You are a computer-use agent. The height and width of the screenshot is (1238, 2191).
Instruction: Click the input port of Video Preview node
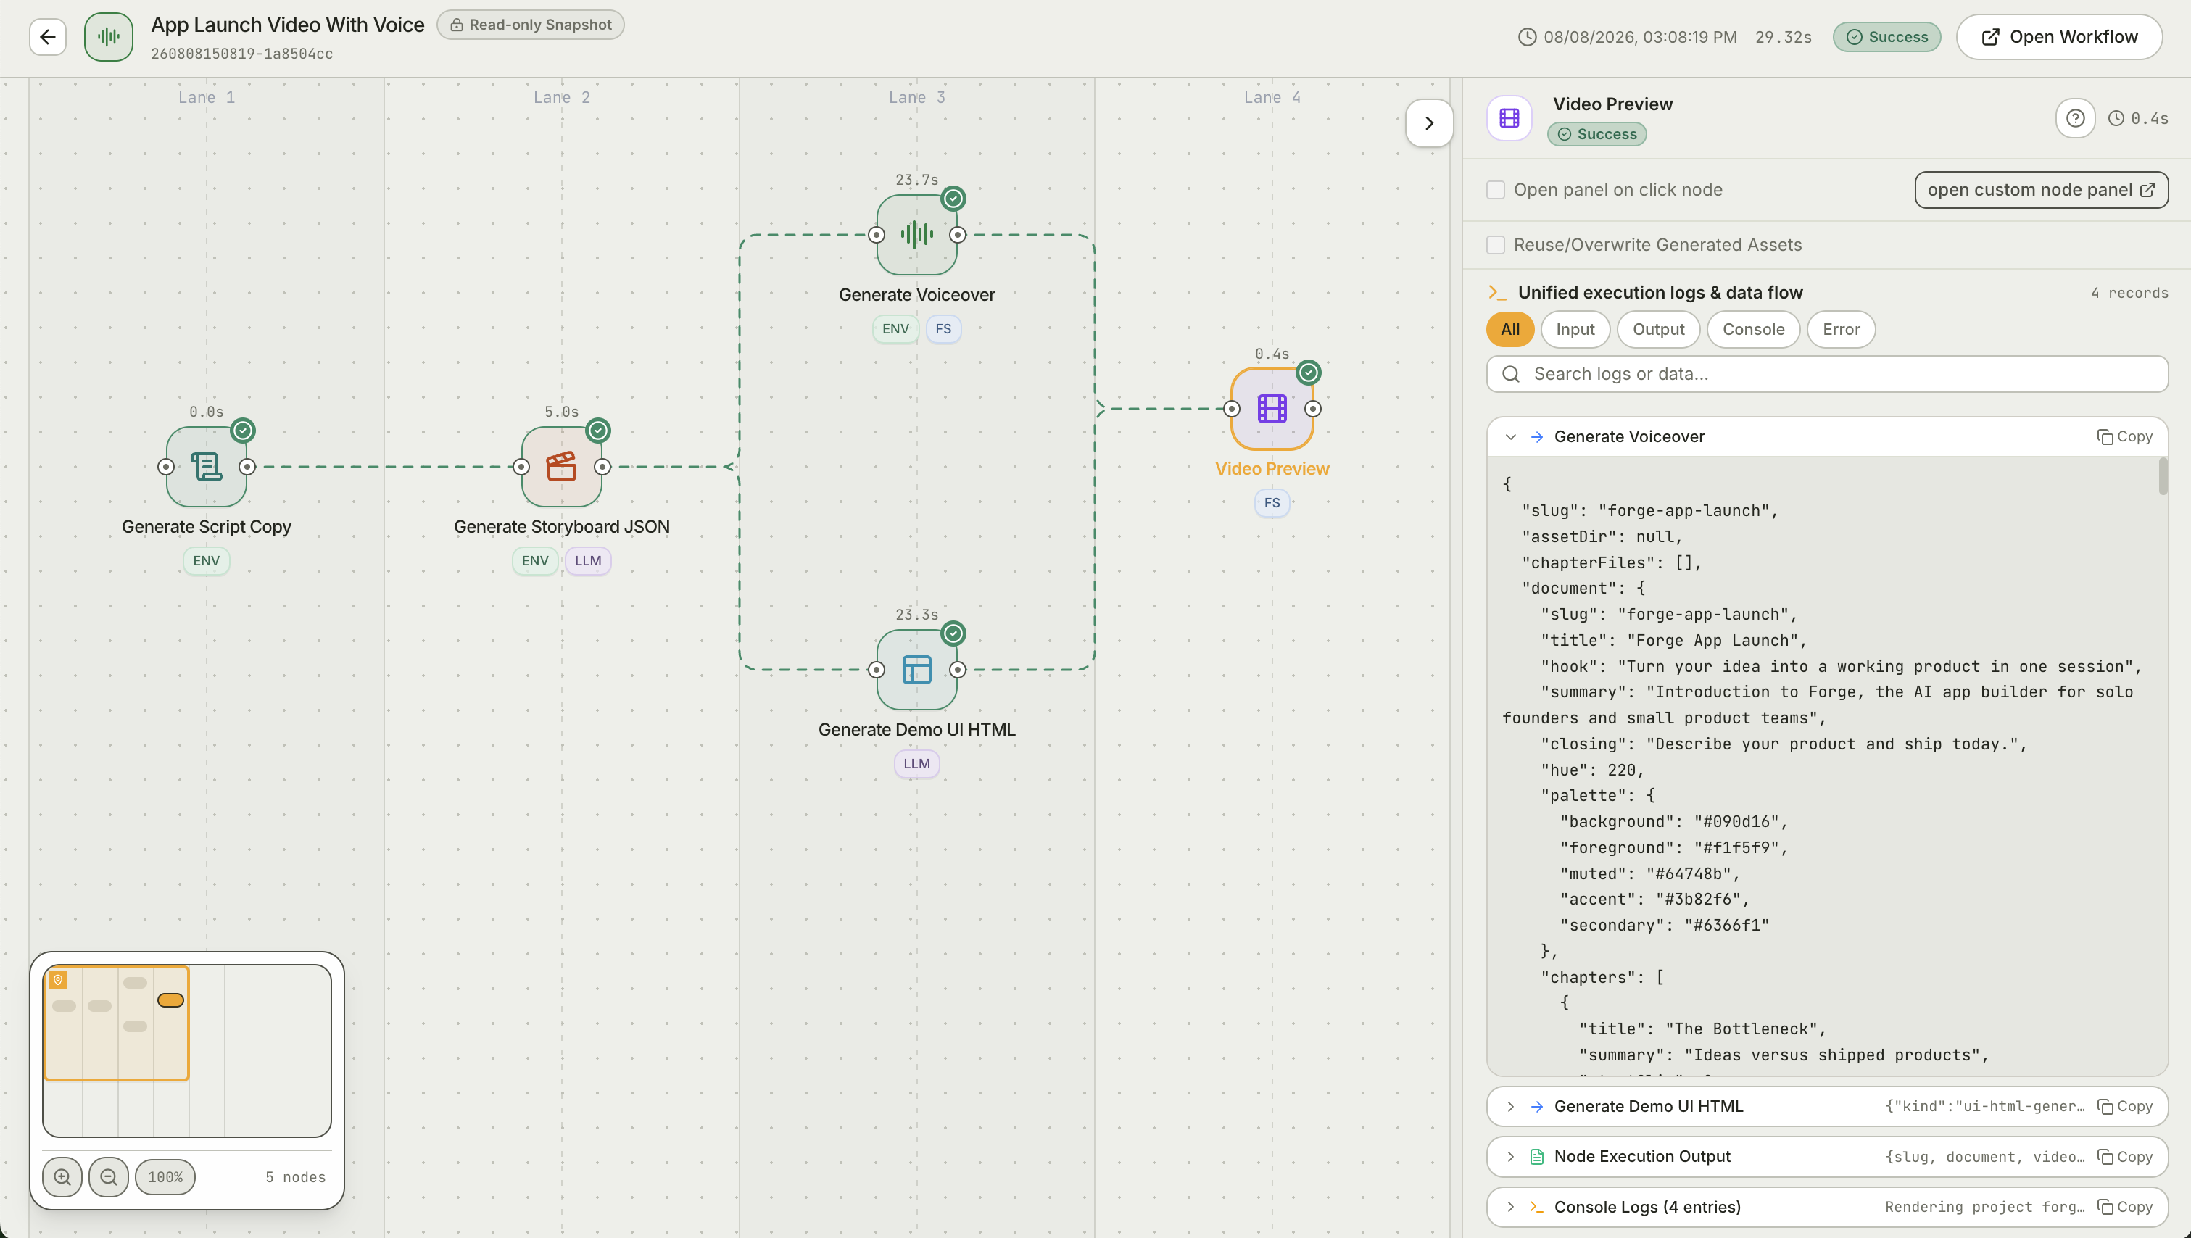coord(1232,409)
